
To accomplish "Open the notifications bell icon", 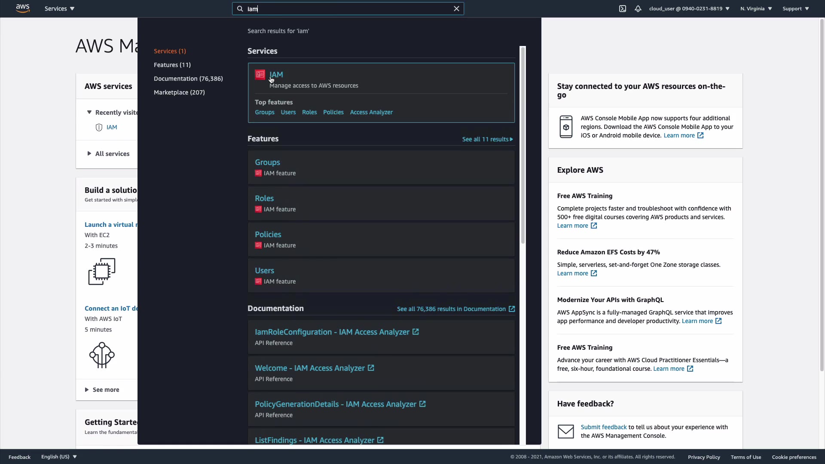I will (638, 9).
